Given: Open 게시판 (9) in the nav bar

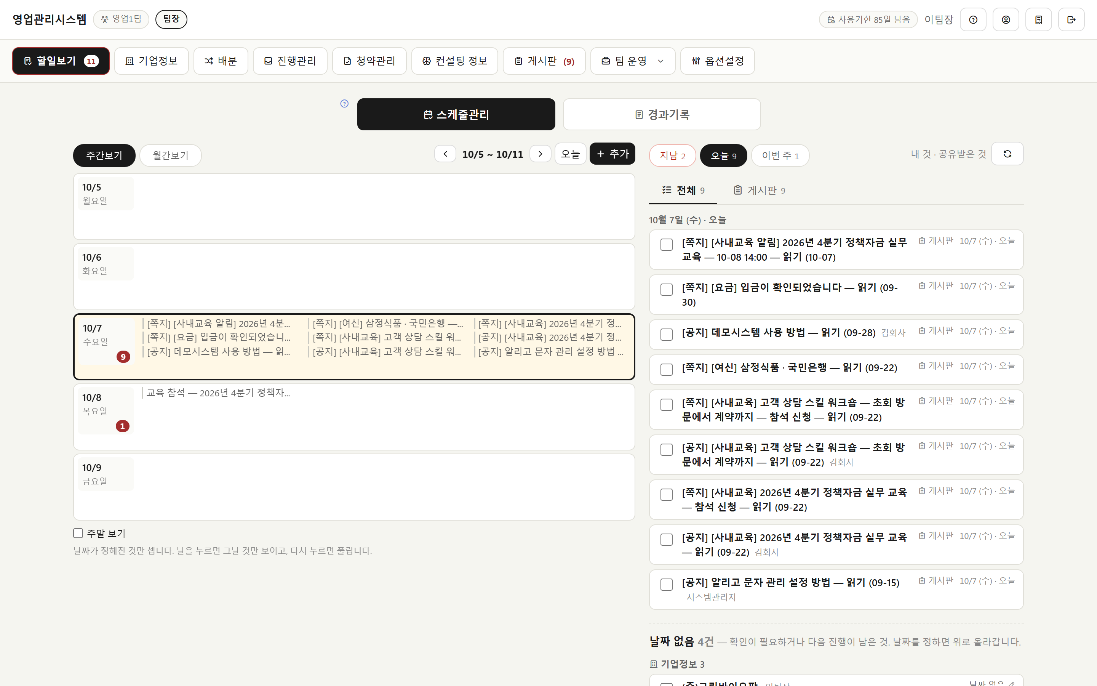Looking at the screenshot, I should (544, 61).
